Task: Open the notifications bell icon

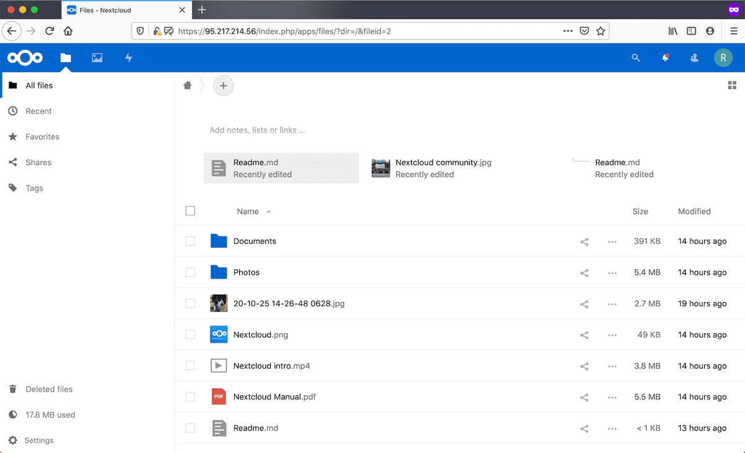Action: 665,58
